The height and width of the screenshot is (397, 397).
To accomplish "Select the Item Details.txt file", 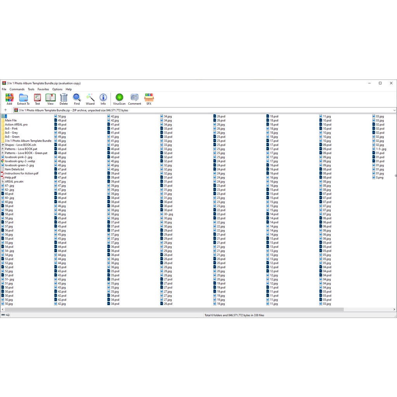I will pos(14,169).
